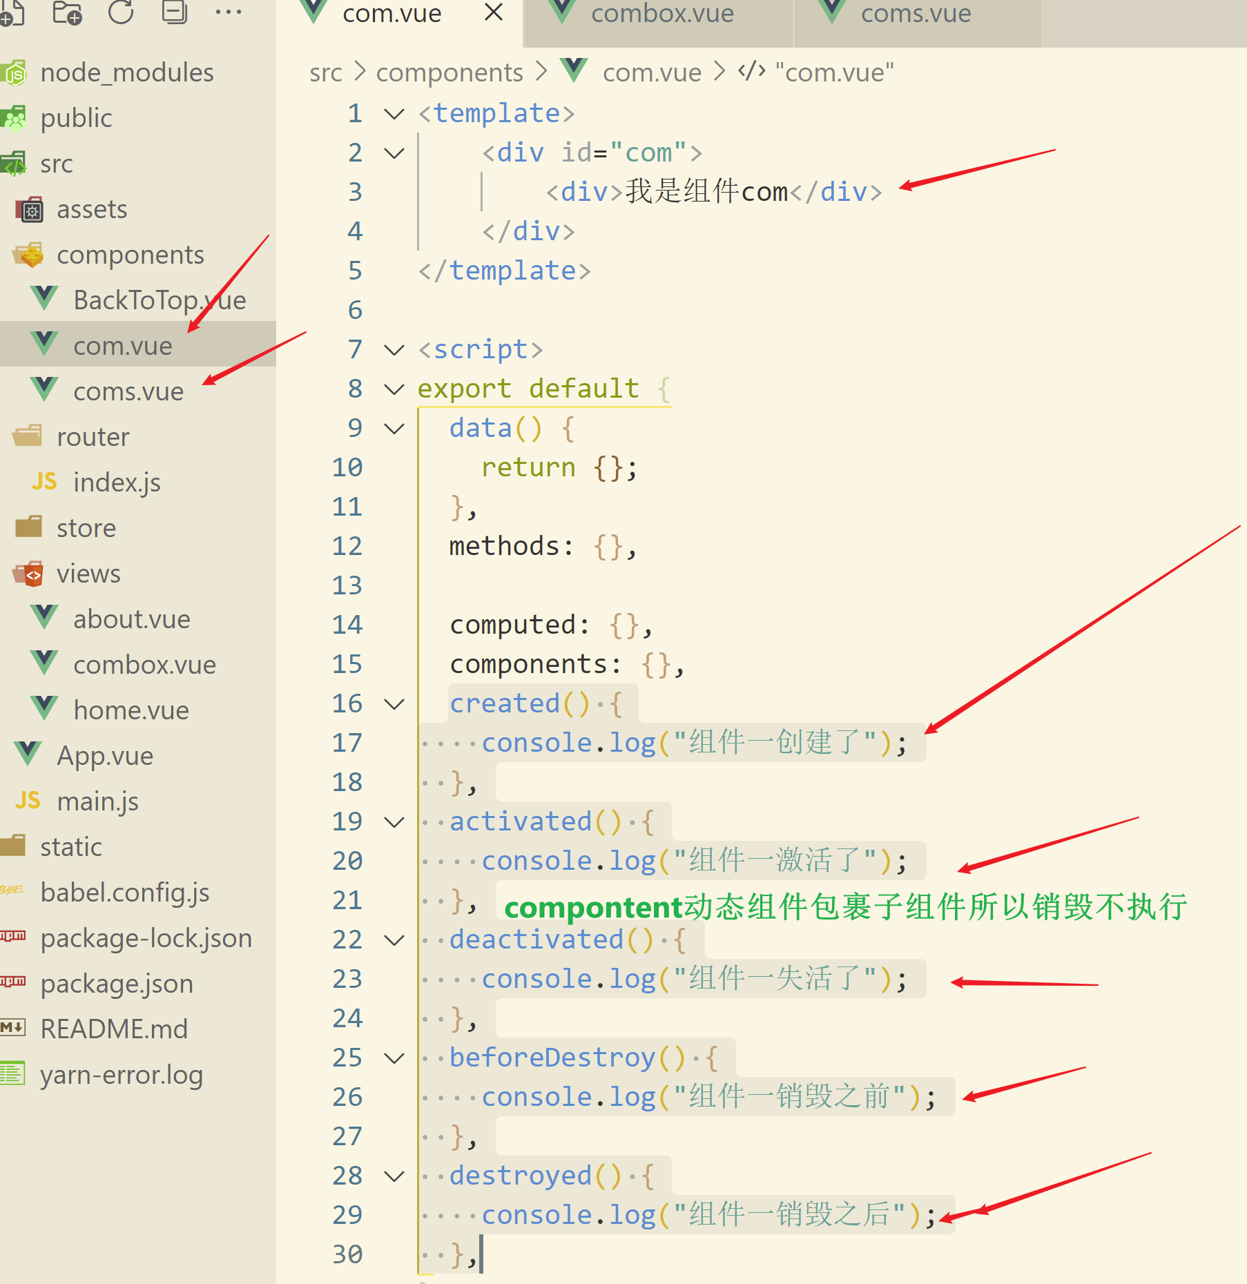Click src in the breadcrumb path
The width and height of the screenshot is (1247, 1284).
point(325,71)
